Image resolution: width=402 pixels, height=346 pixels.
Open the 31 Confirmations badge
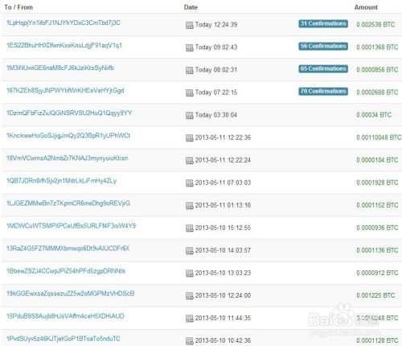(x=323, y=23)
